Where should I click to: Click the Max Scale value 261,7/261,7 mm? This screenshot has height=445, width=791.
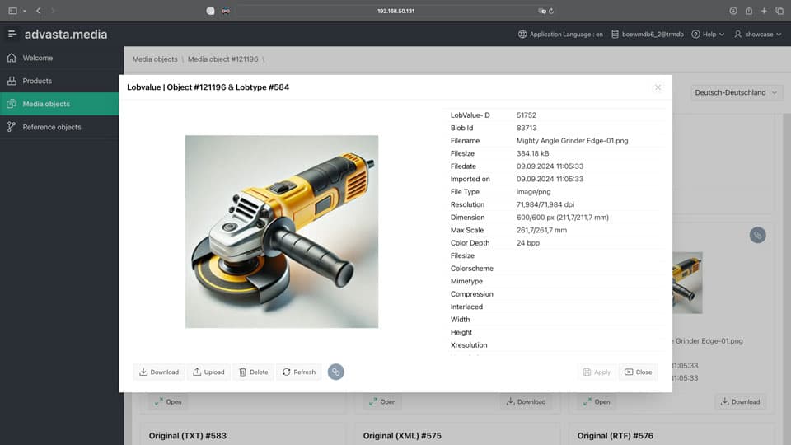tap(541, 230)
